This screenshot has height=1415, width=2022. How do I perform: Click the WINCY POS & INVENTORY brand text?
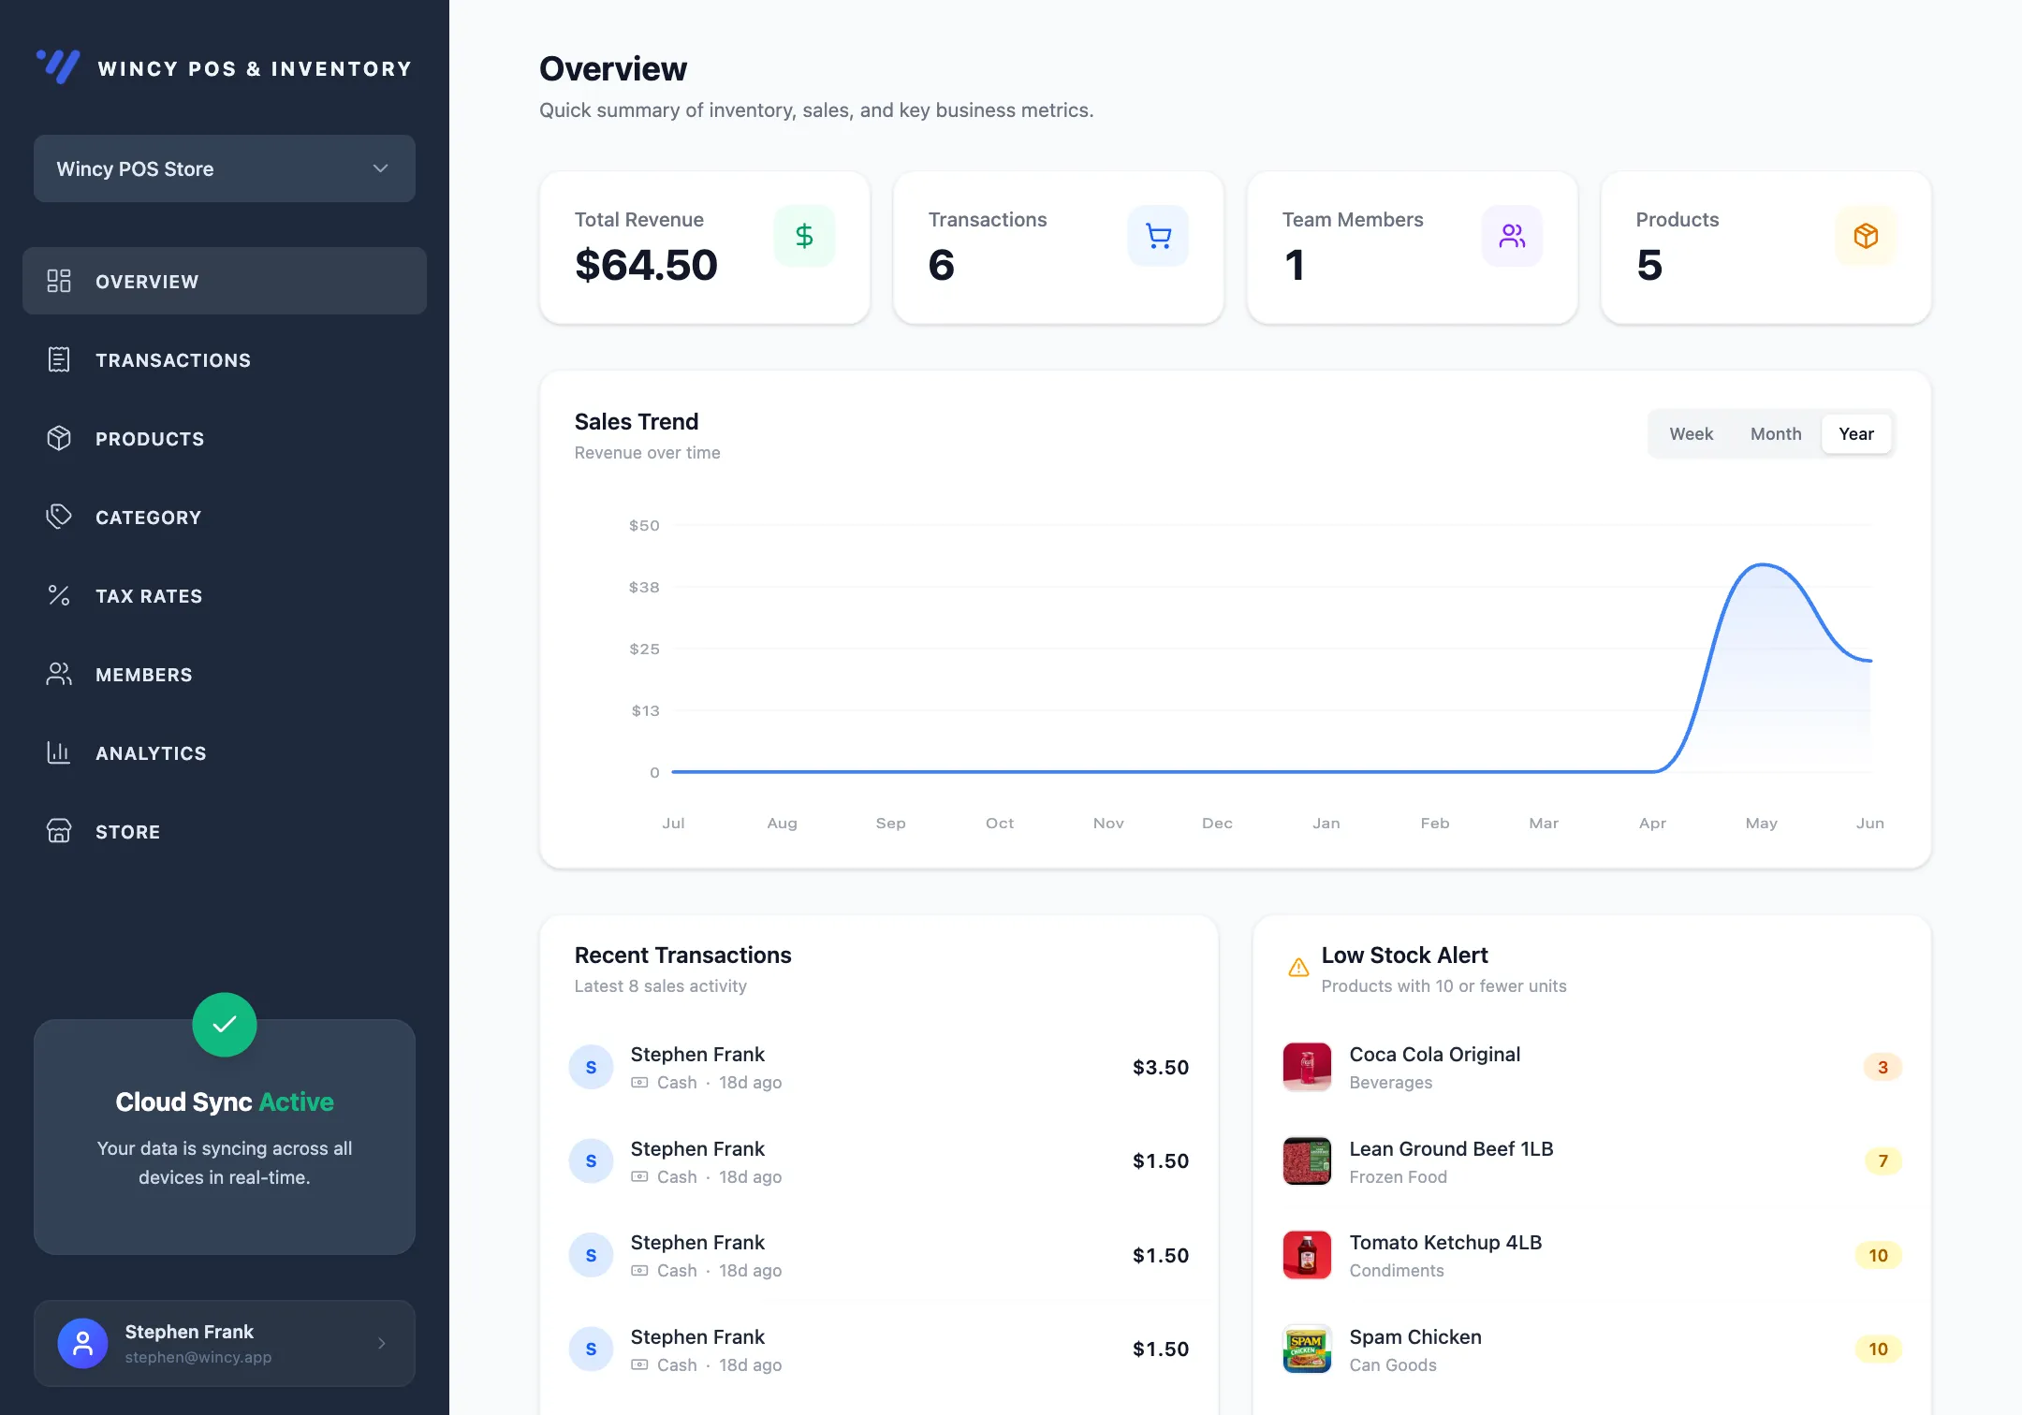click(x=255, y=69)
